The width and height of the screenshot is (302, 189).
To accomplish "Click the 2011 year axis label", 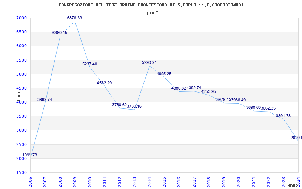I will [105, 182].
